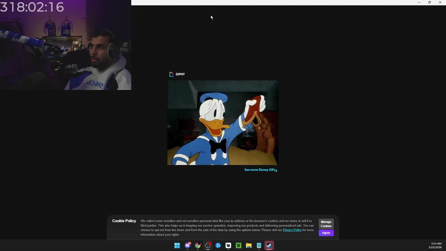Open Google Chrome from the taskbar

[x=198, y=245]
